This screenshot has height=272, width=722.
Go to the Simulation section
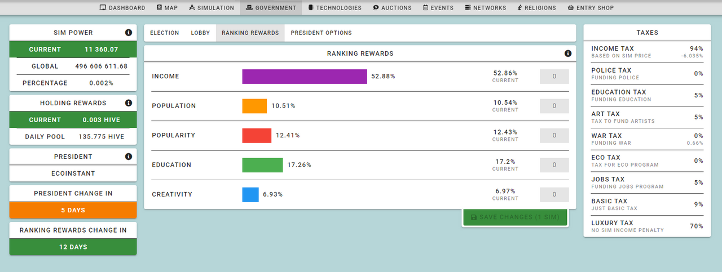coord(212,8)
